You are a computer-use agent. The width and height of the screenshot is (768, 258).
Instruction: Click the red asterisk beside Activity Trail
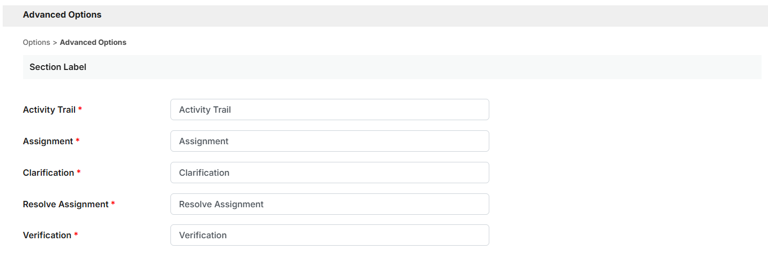(80, 109)
